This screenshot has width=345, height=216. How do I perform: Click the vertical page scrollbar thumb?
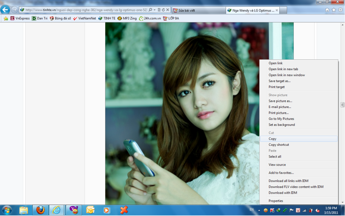point(342,105)
